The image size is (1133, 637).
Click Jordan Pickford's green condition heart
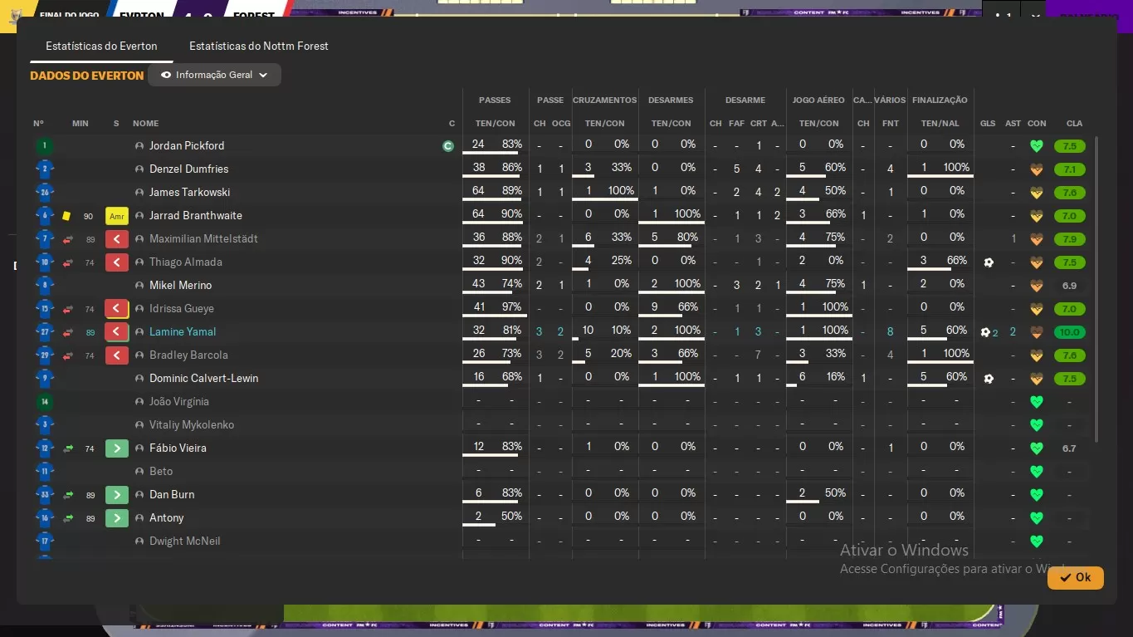[x=1036, y=146]
